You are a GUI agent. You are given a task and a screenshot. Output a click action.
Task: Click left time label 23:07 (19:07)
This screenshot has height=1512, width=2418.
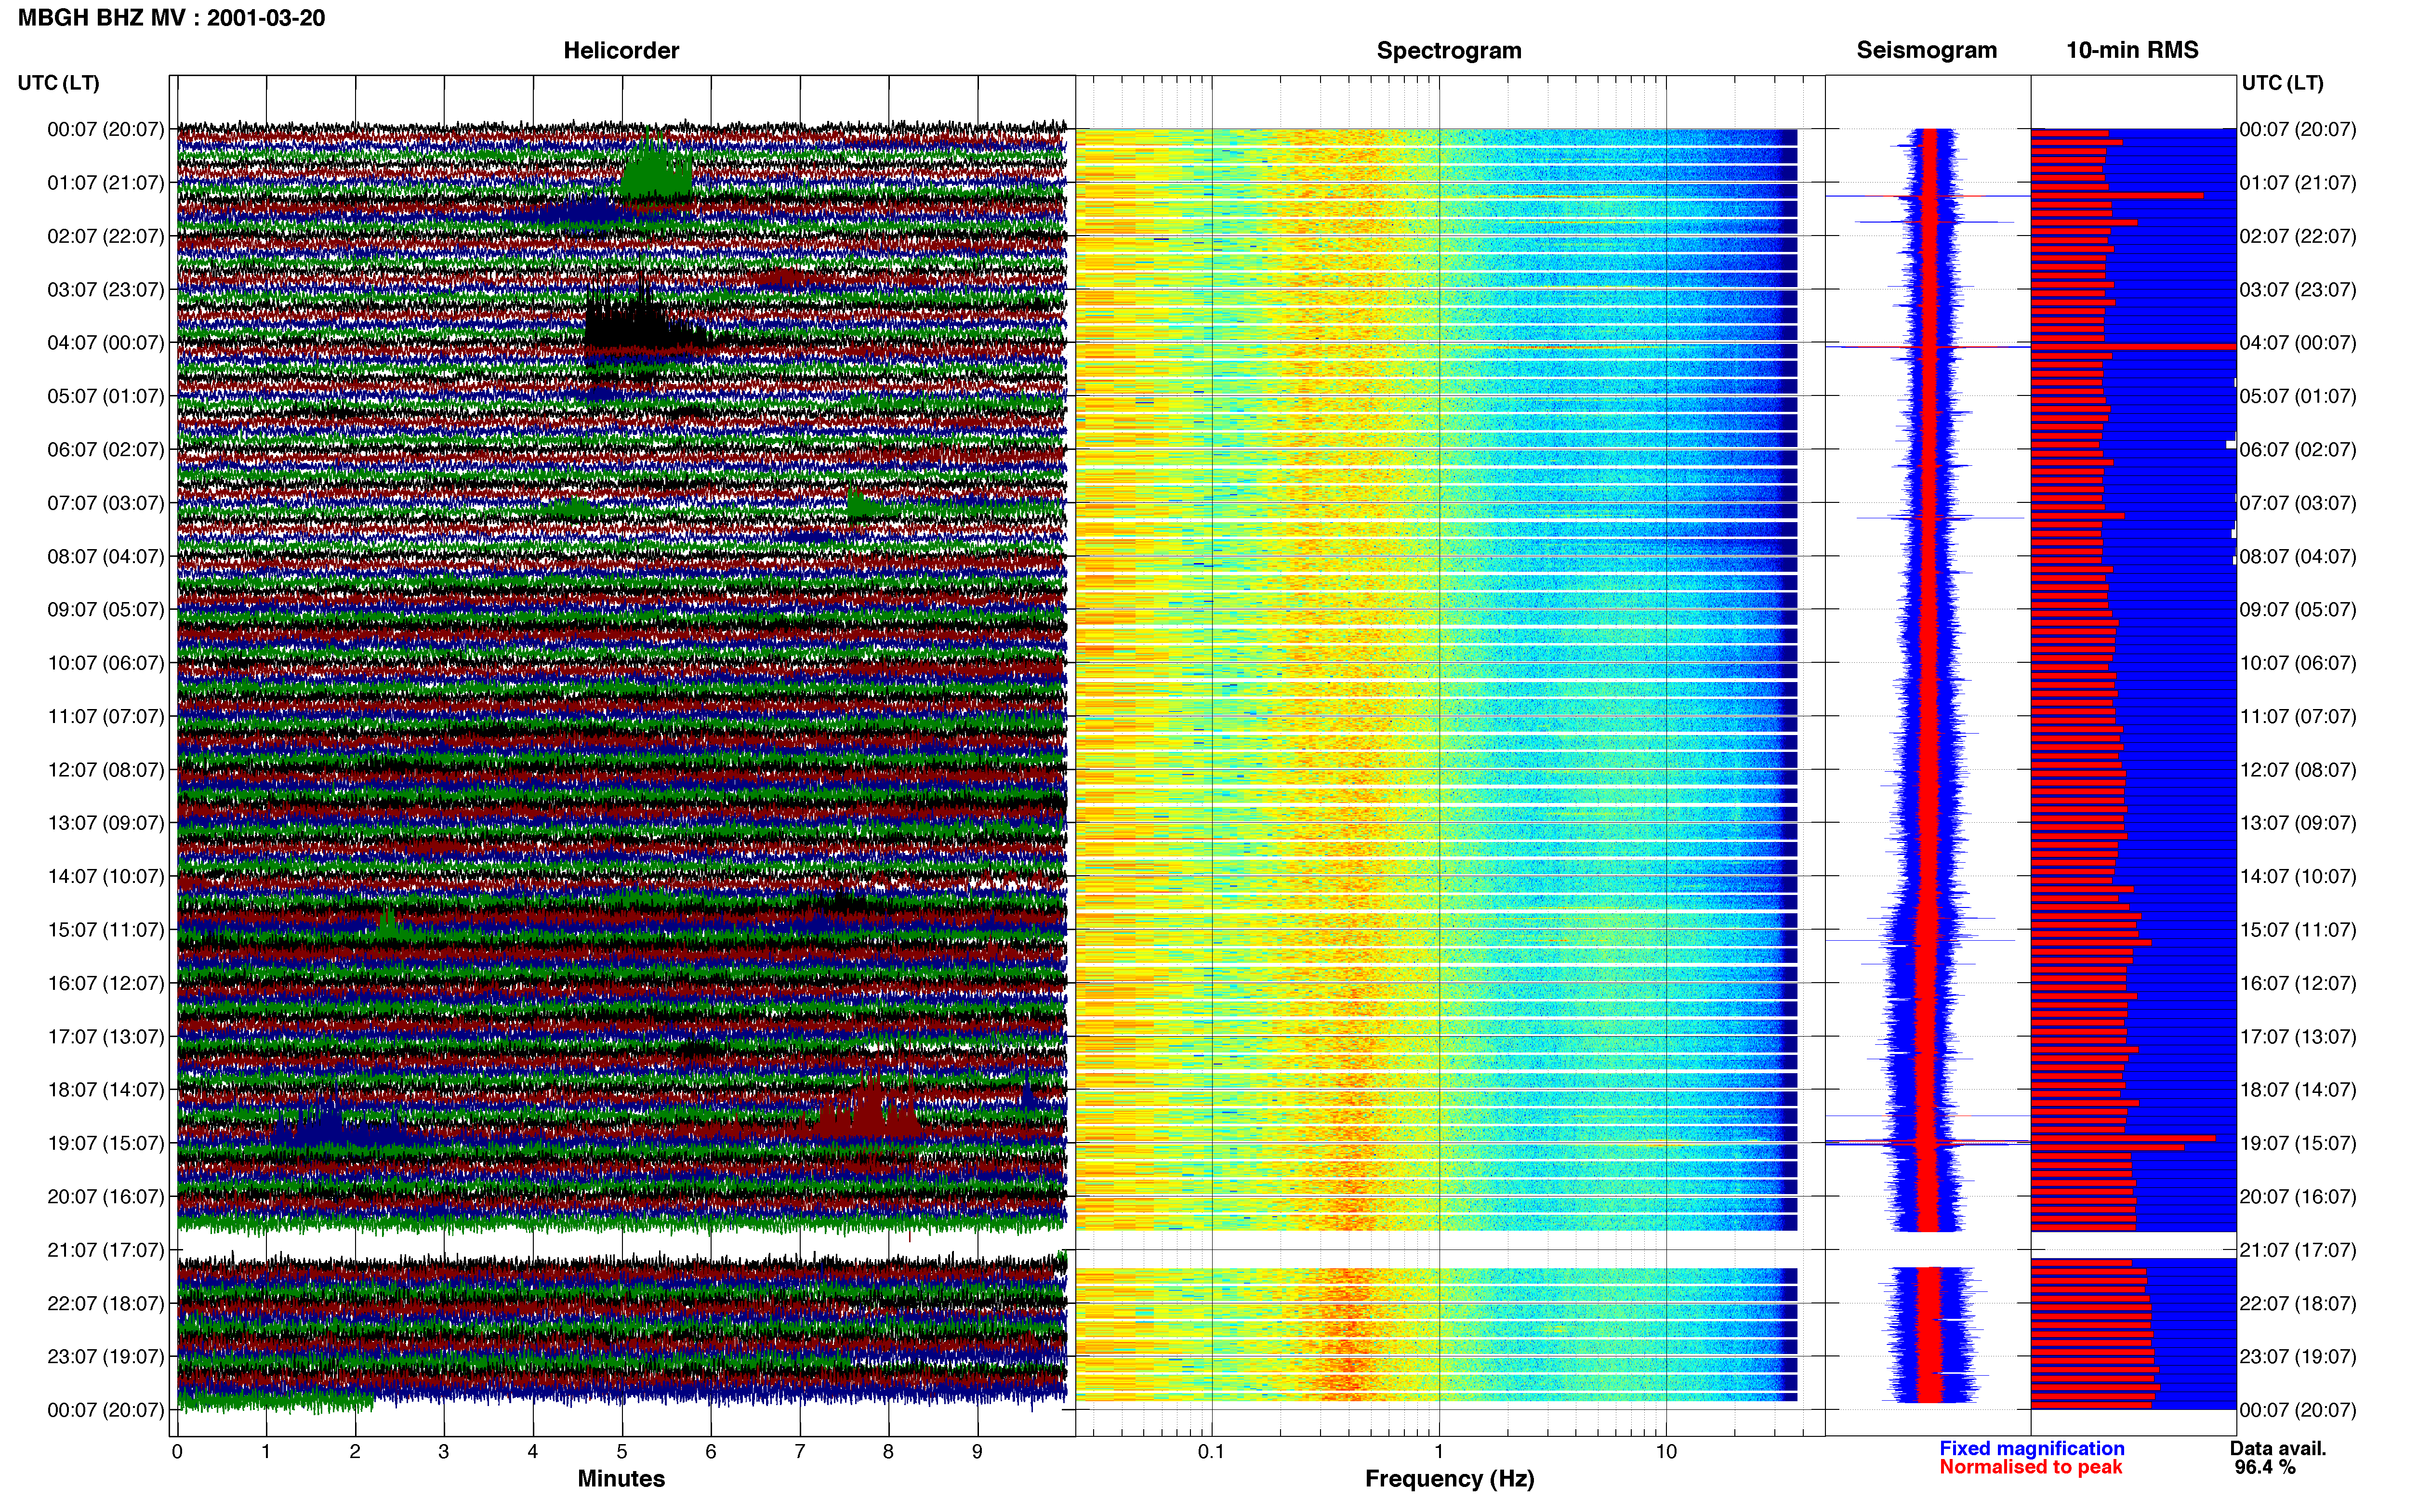[x=105, y=1357]
